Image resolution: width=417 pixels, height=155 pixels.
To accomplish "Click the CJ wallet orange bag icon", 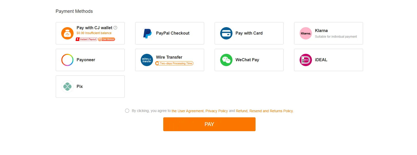I will (x=67, y=33).
